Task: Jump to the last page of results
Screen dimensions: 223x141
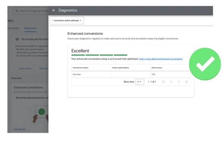Action: (x=187, y=82)
